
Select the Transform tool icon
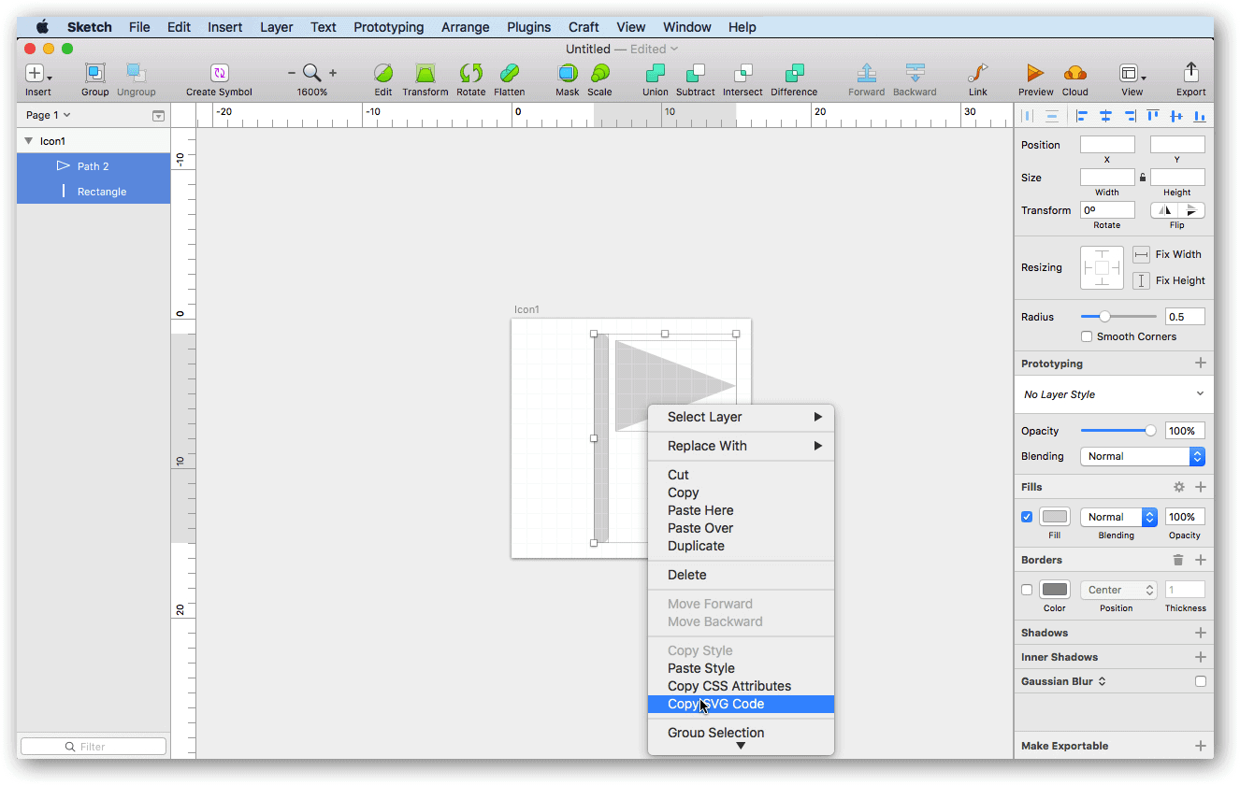tap(425, 74)
